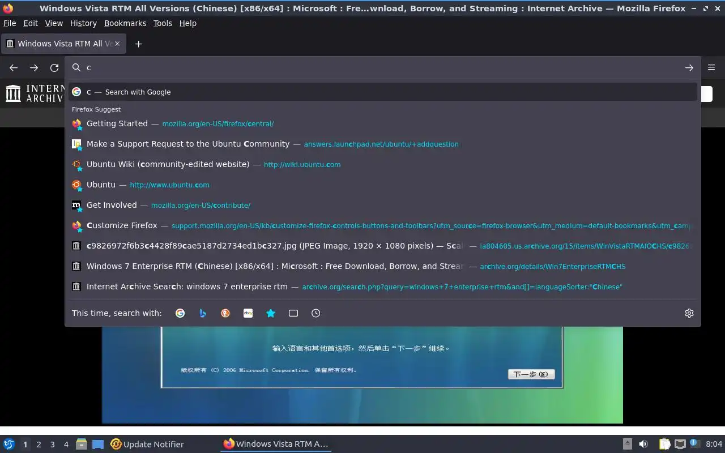The width and height of the screenshot is (725, 453).
Task: Switch to virtual desktop 1
Action: pyautogui.click(x=25, y=445)
